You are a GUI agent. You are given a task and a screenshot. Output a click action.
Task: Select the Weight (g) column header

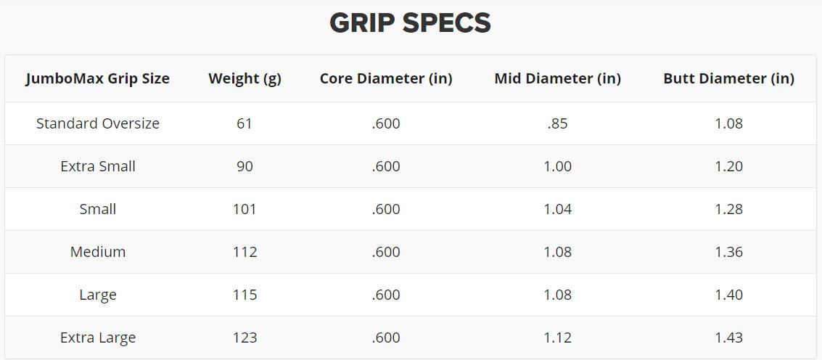tap(244, 78)
